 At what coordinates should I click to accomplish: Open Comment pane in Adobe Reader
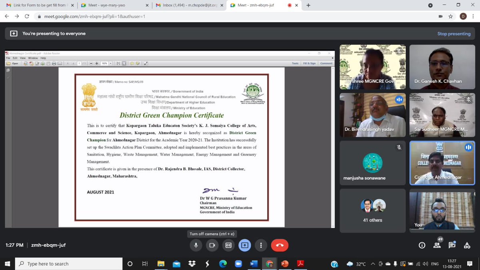[326, 63]
